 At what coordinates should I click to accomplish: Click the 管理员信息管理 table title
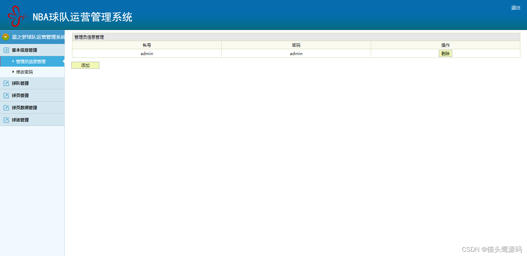(x=89, y=37)
